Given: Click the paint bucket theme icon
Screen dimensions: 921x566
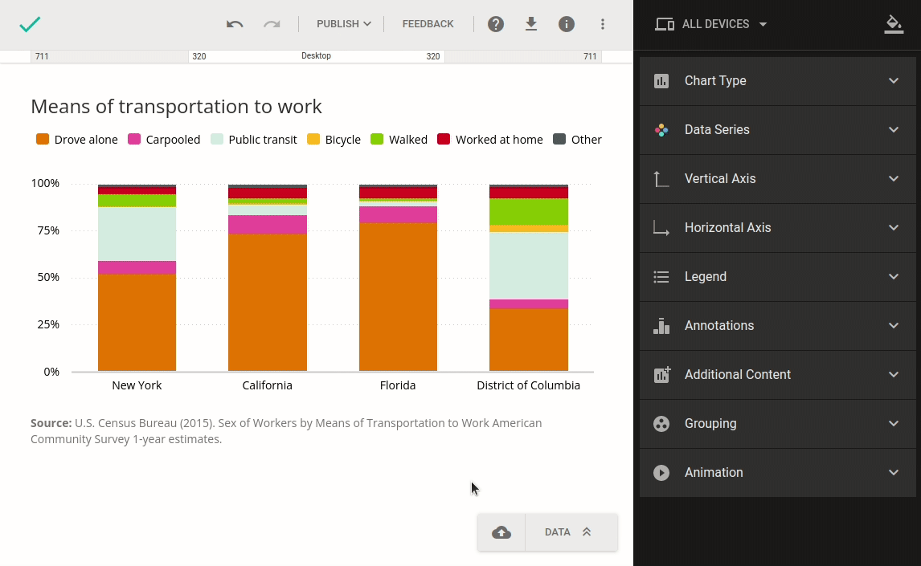Looking at the screenshot, I should [893, 24].
